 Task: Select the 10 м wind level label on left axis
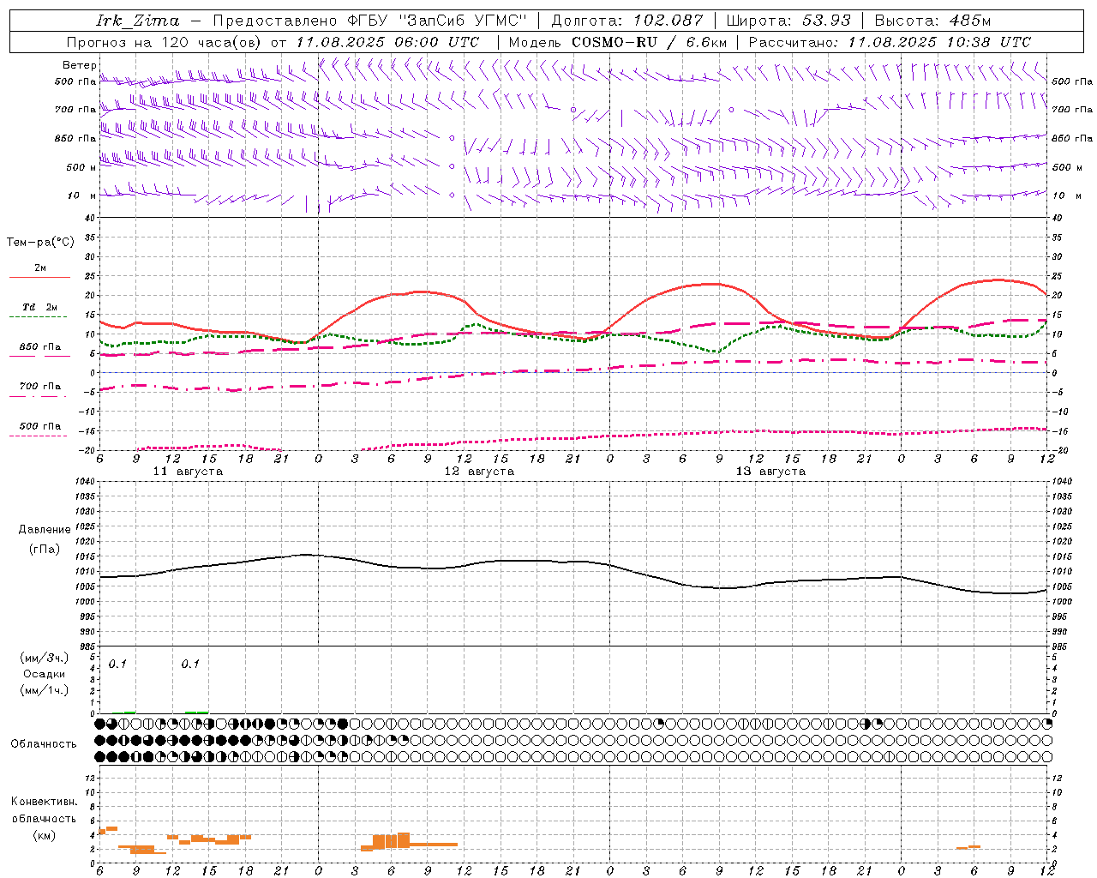coord(81,195)
